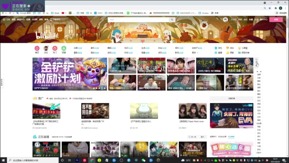This screenshot has height=163, width=289.
Task: Open the 直播 live icon link in right panel
Action: (x=218, y=53)
